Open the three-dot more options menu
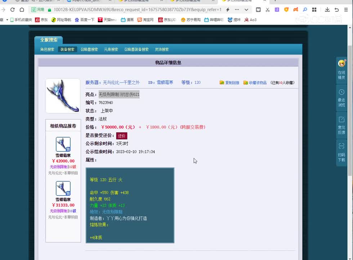Screen dimensions: 353x260 click(237, 10)
